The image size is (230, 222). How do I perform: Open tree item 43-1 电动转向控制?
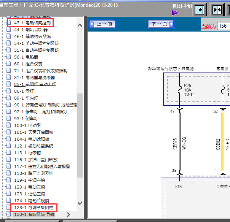pyautogui.click(x=32, y=23)
